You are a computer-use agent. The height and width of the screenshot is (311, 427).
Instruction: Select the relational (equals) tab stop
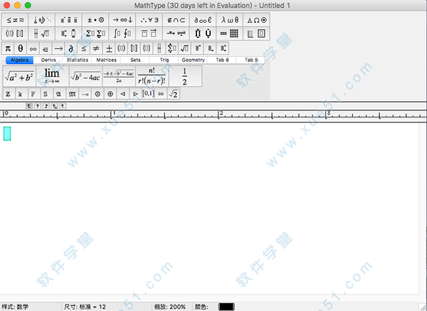[55, 106]
